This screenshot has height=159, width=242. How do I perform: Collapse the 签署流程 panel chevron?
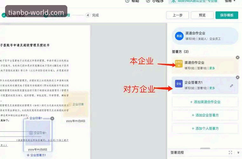(x=238, y=153)
